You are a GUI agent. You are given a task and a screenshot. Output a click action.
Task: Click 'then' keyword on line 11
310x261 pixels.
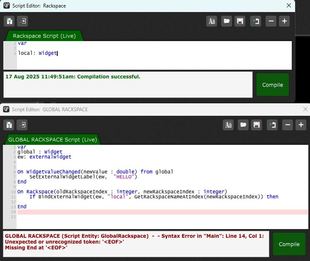tap(272, 197)
